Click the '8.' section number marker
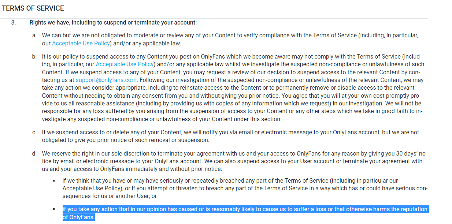The image size is (452, 224). pos(14,23)
